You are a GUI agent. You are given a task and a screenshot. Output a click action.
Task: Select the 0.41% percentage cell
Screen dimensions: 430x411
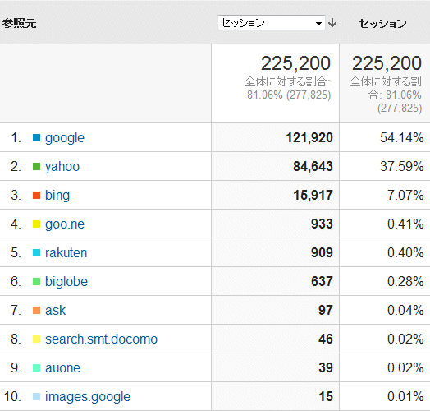click(405, 224)
